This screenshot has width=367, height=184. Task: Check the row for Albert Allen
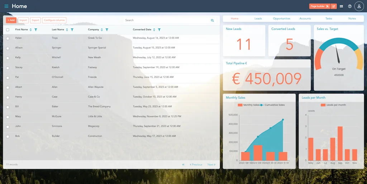tap(8, 87)
